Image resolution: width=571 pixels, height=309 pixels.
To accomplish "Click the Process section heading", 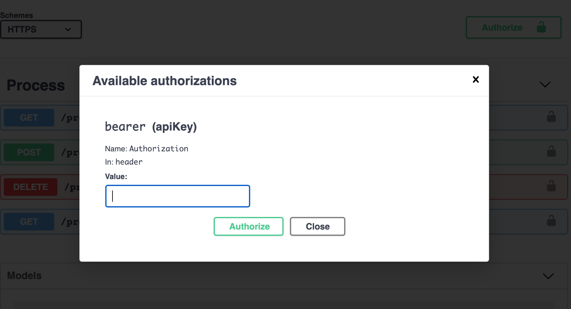I will 36,85.
